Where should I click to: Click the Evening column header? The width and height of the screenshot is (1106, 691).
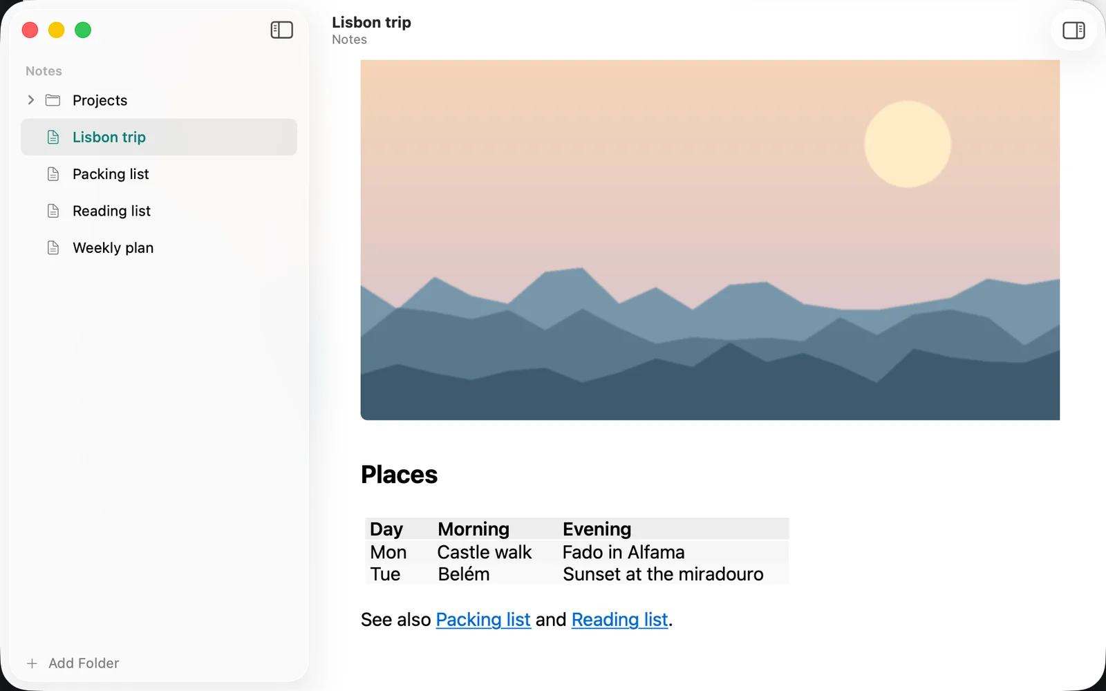597,529
